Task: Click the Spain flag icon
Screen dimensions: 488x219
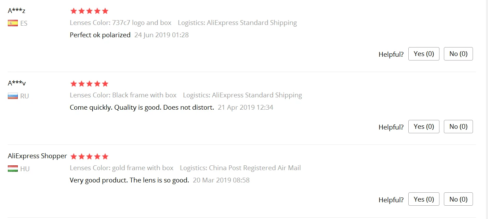Action: click(13, 23)
